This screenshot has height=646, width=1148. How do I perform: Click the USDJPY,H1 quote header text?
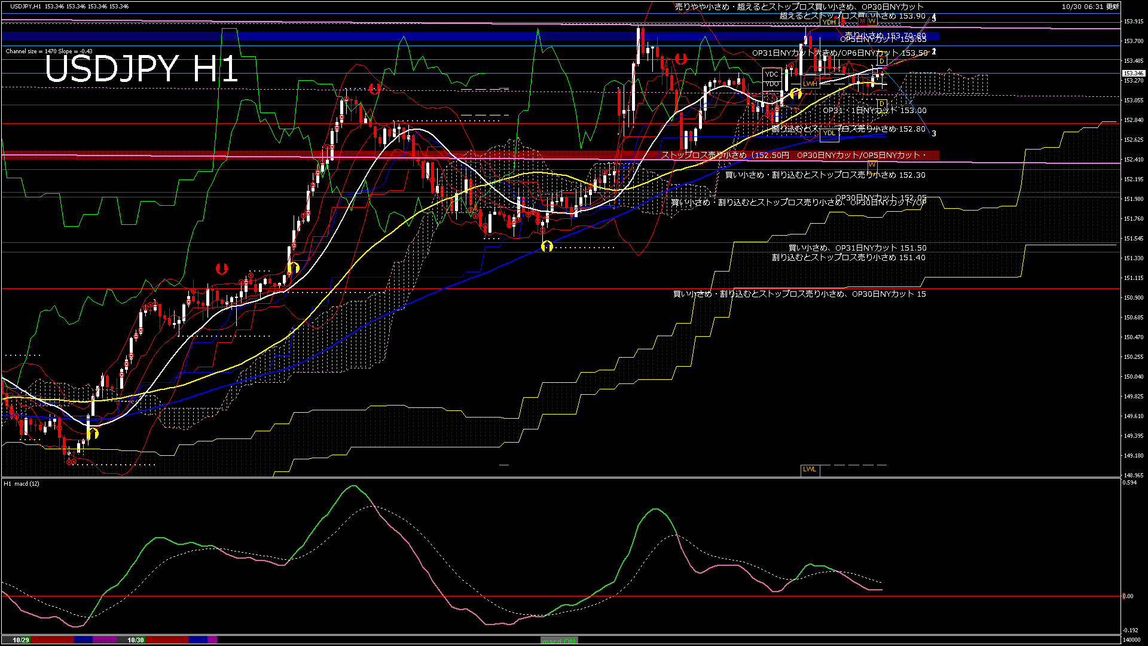(69, 7)
